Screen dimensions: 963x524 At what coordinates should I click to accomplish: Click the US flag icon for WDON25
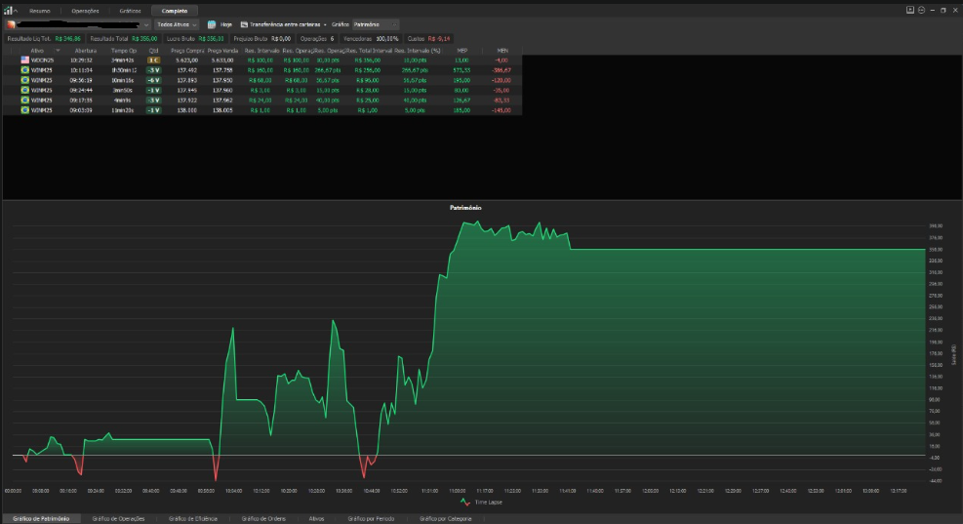coord(25,60)
